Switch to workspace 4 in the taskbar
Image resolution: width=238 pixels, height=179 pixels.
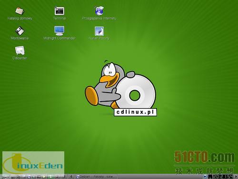71,177
